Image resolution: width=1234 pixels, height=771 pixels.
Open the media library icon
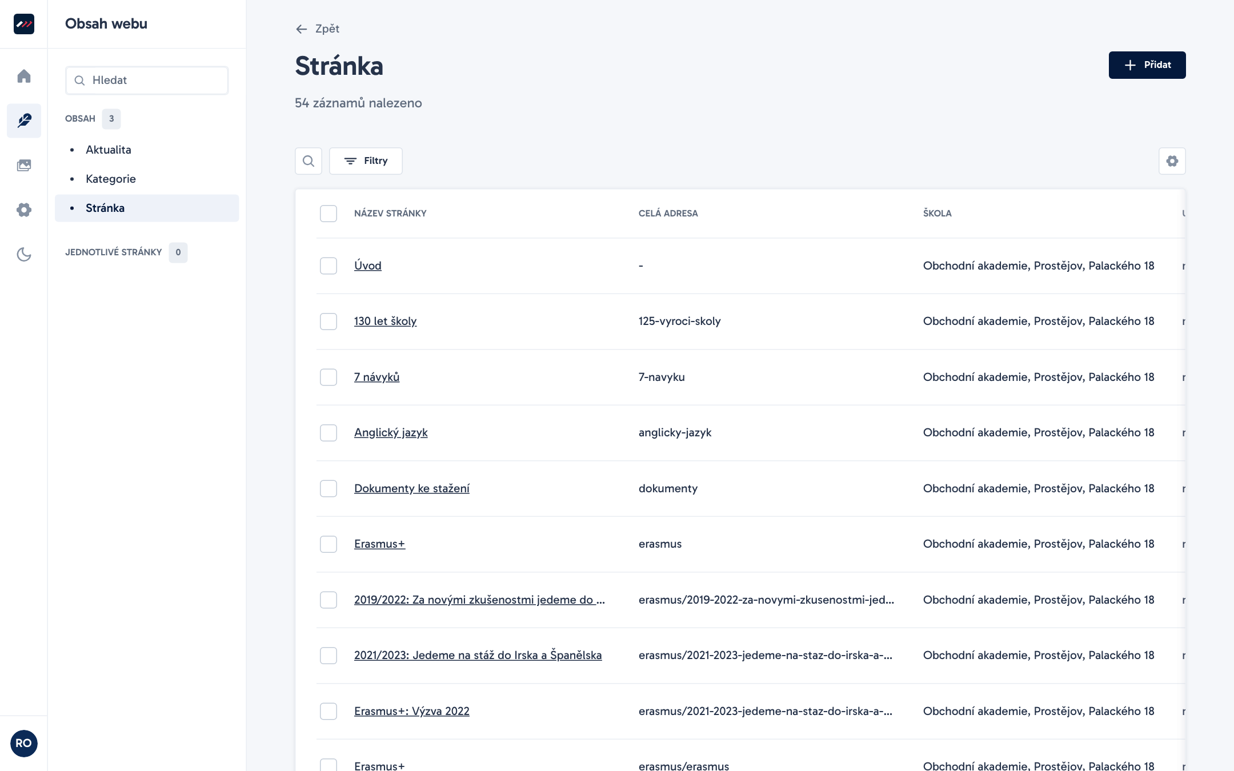(x=24, y=165)
